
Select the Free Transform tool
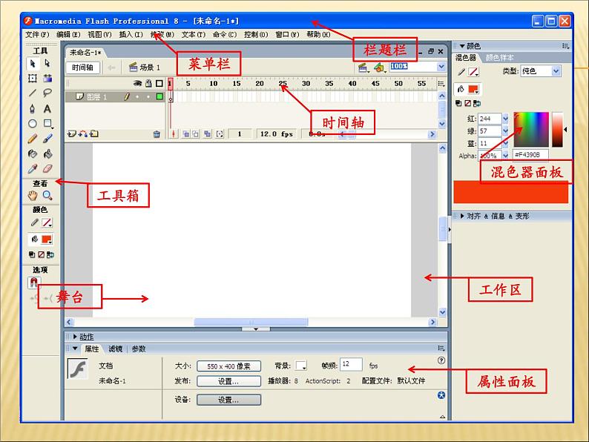(33, 78)
